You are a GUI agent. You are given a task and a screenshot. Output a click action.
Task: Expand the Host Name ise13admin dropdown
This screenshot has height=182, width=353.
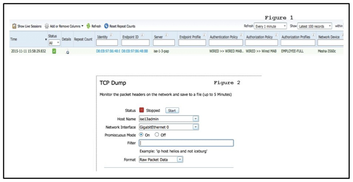click(x=196, y=119)
